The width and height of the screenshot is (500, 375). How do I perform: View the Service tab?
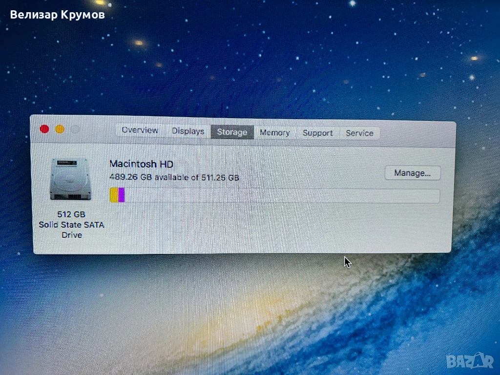[359, 133]
